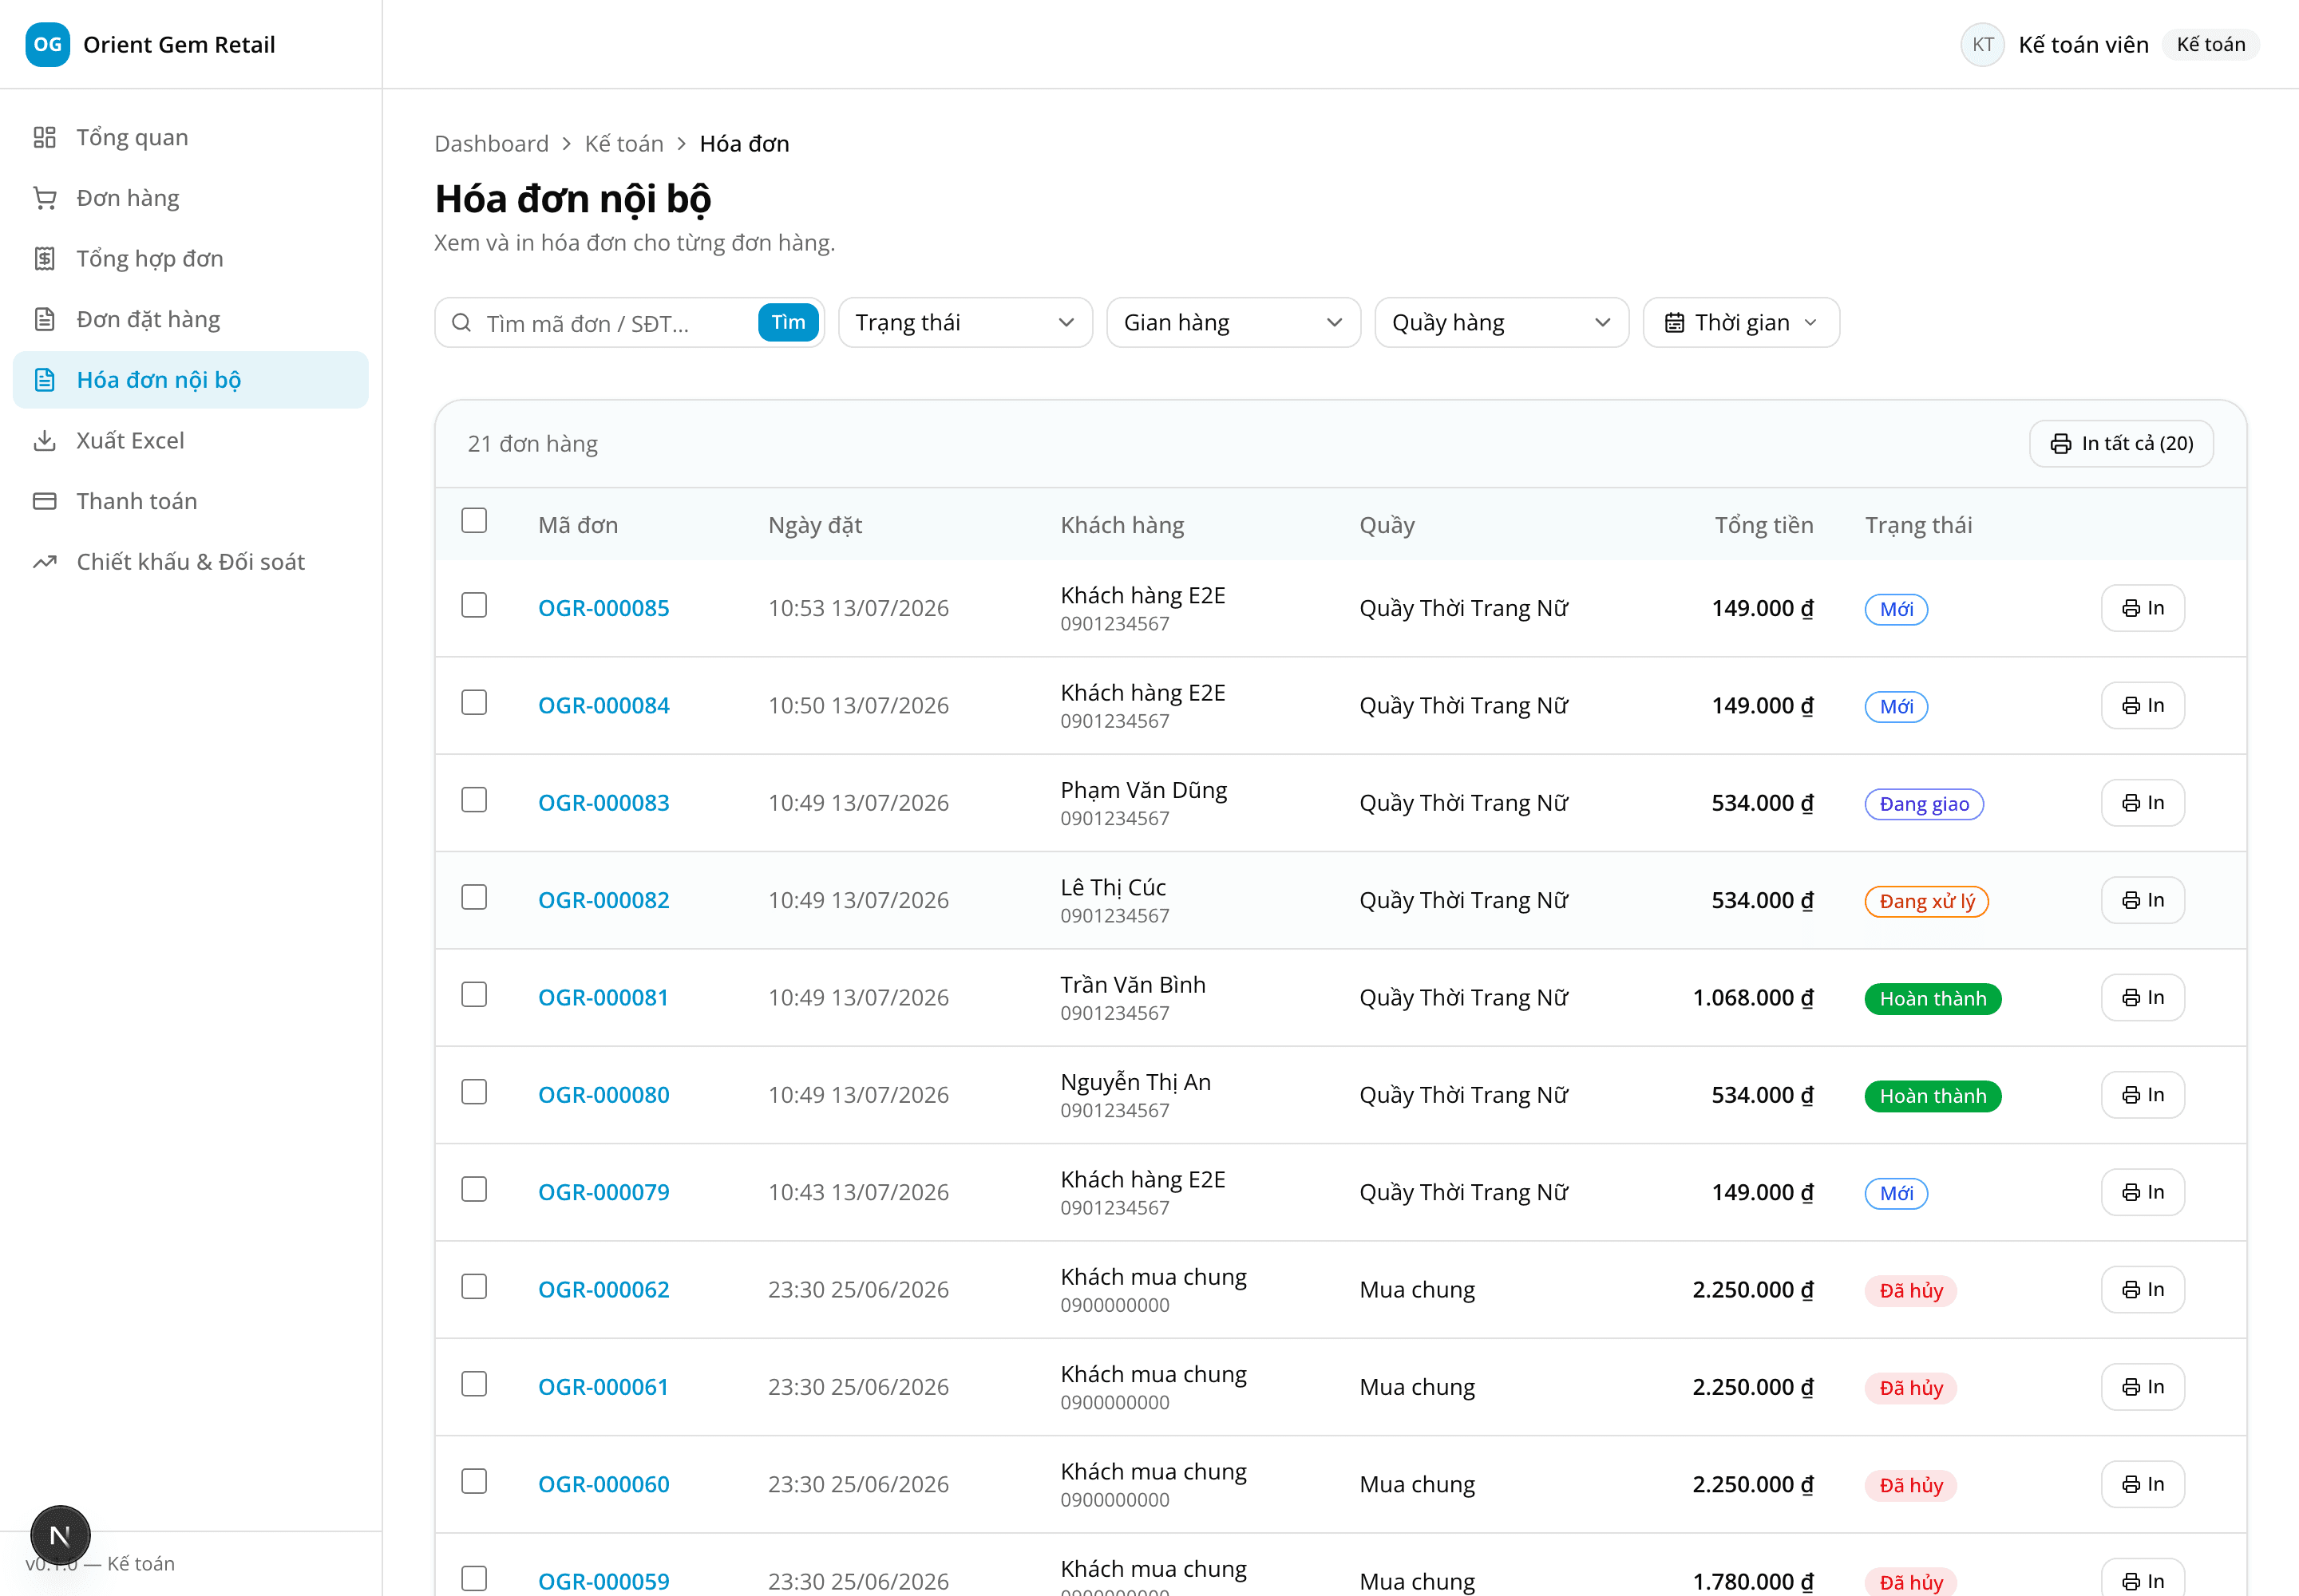Viewport: 2299px width, 1596px height.
Task: Click the Đơn hàng shopping cart icon
Action: (x=44, y=198)
